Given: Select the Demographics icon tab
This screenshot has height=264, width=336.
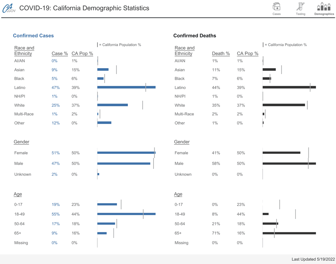Looking at the screenshot, I should [324, 8].
